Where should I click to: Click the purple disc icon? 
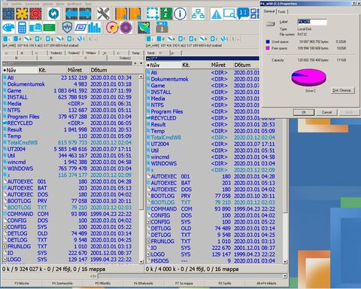click(x=126, y=27)
